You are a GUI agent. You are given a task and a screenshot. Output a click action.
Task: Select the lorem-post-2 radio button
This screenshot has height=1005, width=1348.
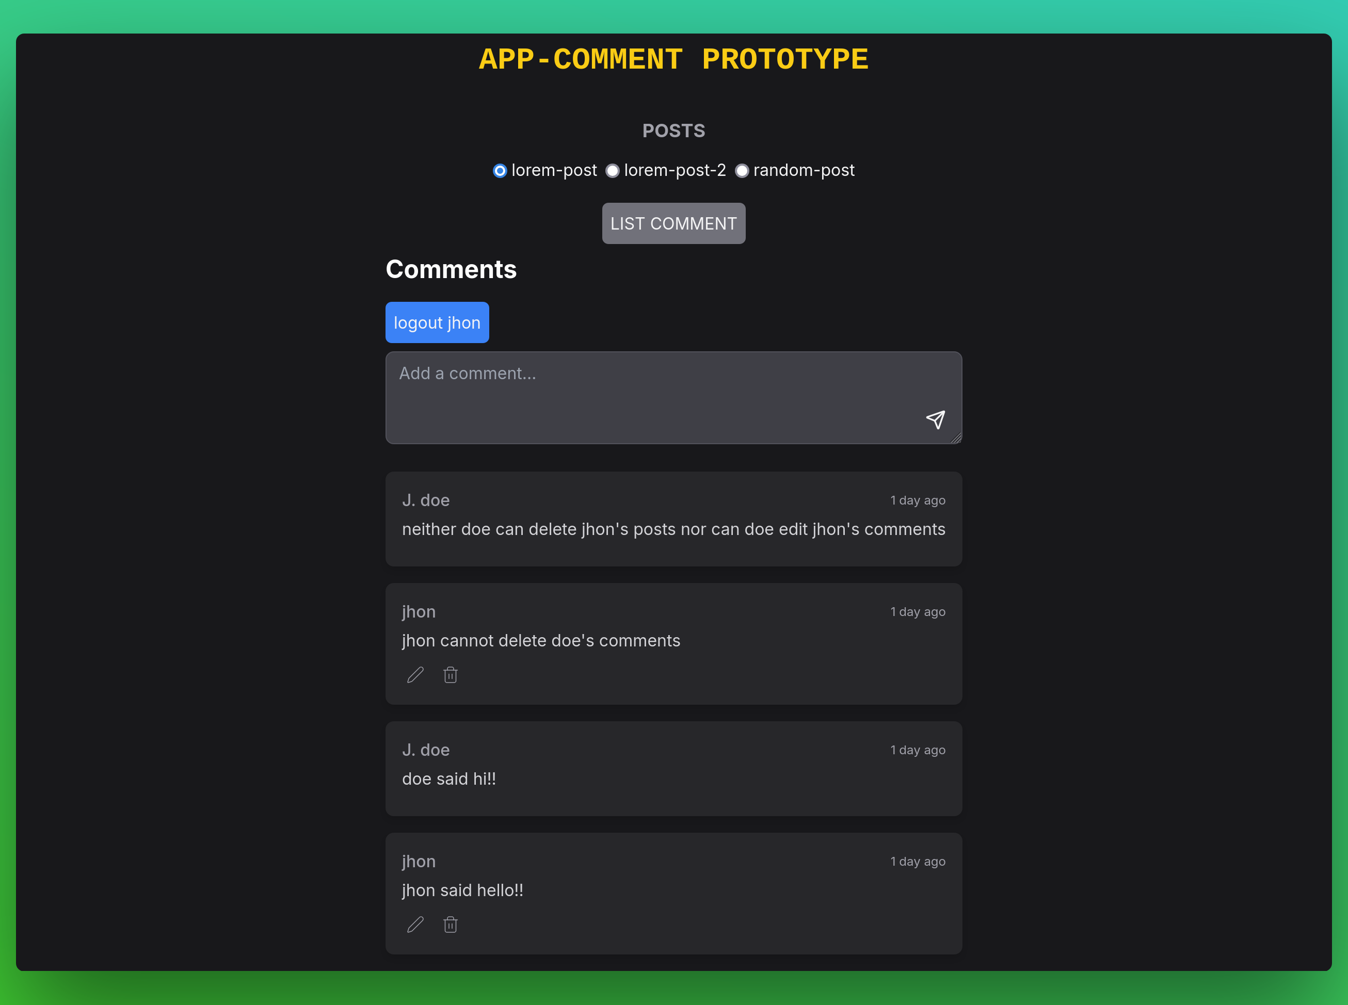pos(612,170)
